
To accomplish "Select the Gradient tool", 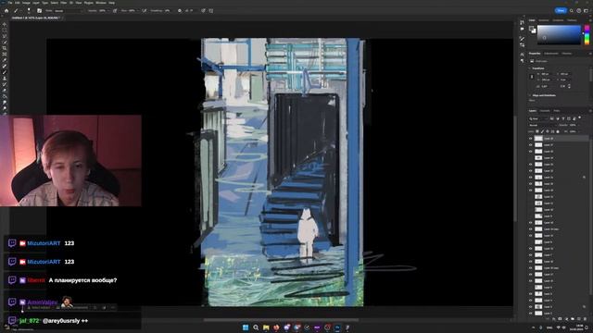I will pyautogui.click(x=5, y=96).
